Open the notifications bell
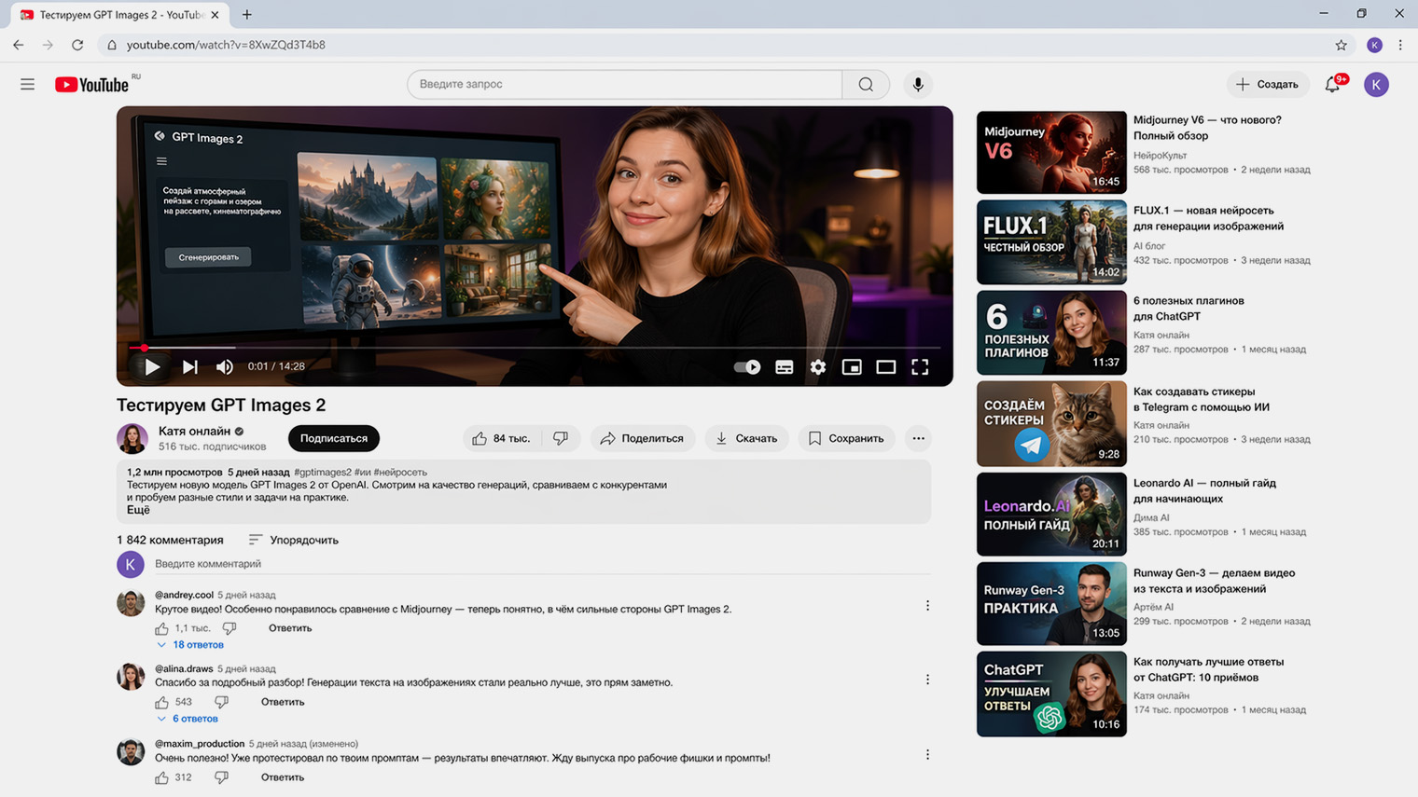 [x=1332, y=85]
